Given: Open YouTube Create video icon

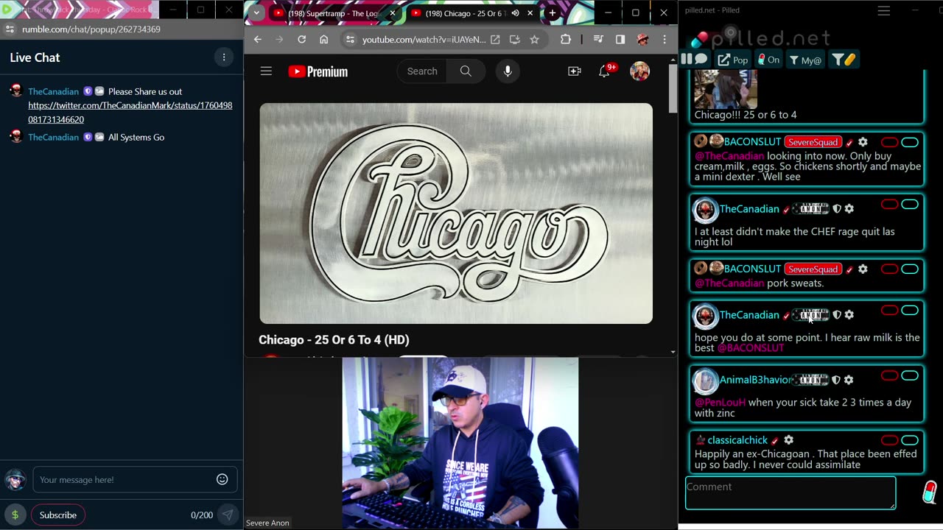Looking at the screenshot, I should 574,71.
